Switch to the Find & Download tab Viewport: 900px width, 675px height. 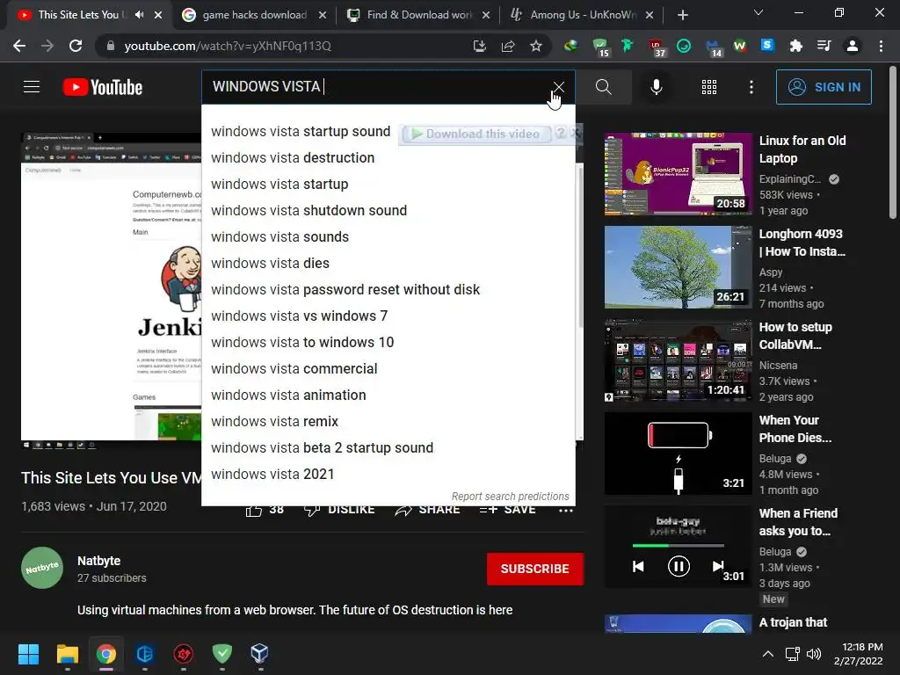tap(419, 15)
